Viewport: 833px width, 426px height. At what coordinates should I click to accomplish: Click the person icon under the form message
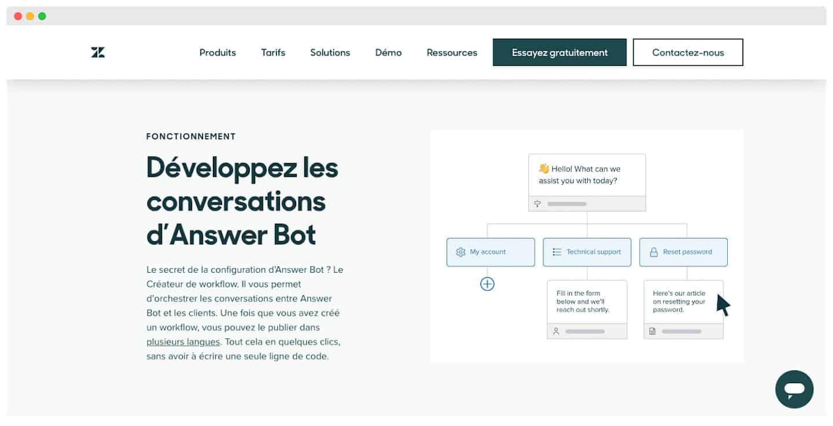(x=556, y=331)
